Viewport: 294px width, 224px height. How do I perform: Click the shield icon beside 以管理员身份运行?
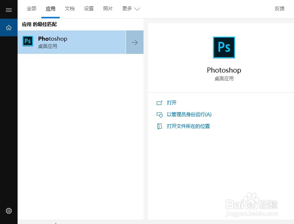coord(160,114)
